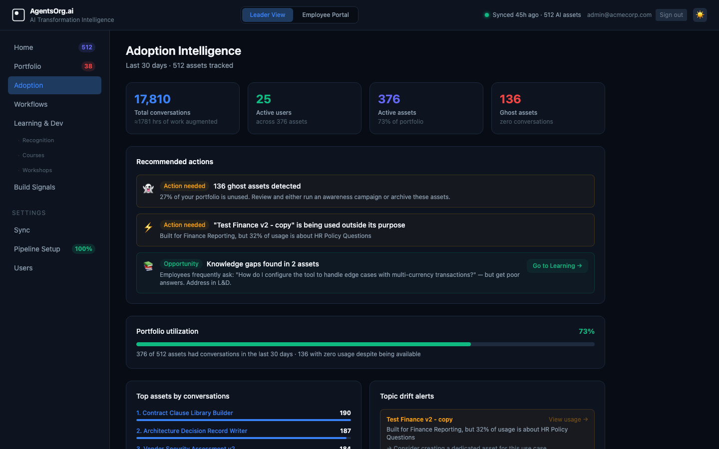Open the View usage link for Test Finance v2
This screenshot has height=449, width=719.
point(568,420)
